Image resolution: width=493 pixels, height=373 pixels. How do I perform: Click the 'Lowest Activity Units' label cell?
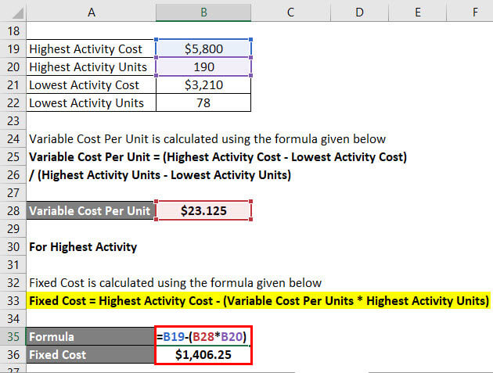[92, 102]
